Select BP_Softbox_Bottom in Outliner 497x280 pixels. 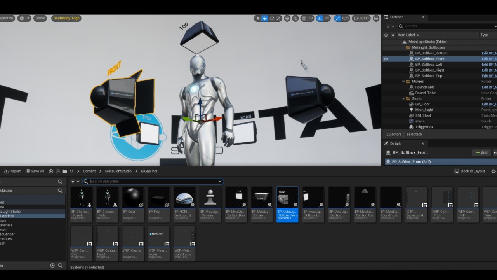pyautogui.click(x=431, y=53)
